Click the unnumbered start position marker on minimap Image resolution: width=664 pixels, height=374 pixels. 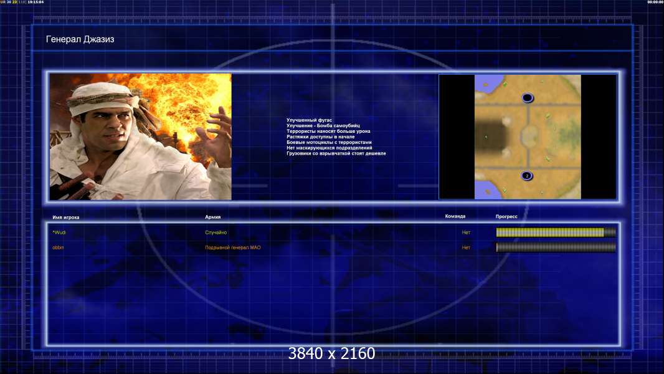coord(528,98)
